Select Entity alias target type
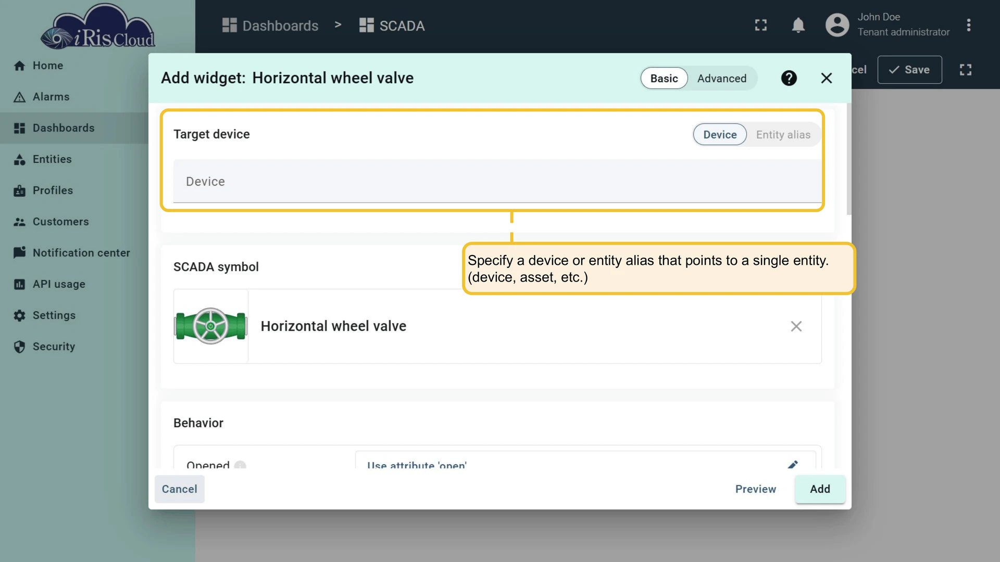 [783, 135]
